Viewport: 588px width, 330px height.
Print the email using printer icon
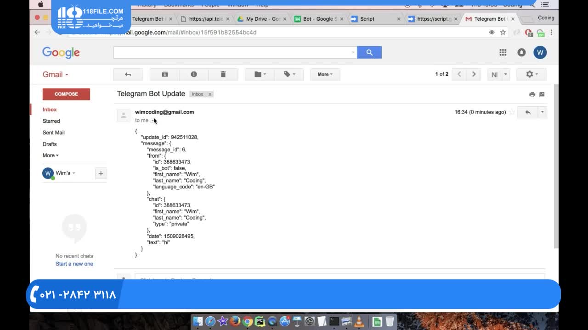(532, 94)
